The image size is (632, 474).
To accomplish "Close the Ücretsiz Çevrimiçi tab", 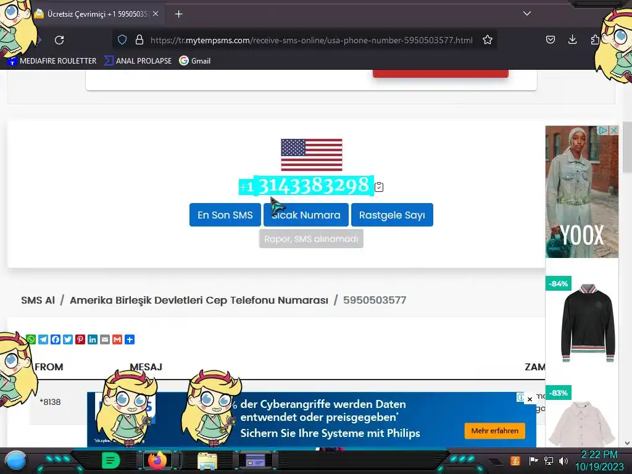I will tap(156, 14).
